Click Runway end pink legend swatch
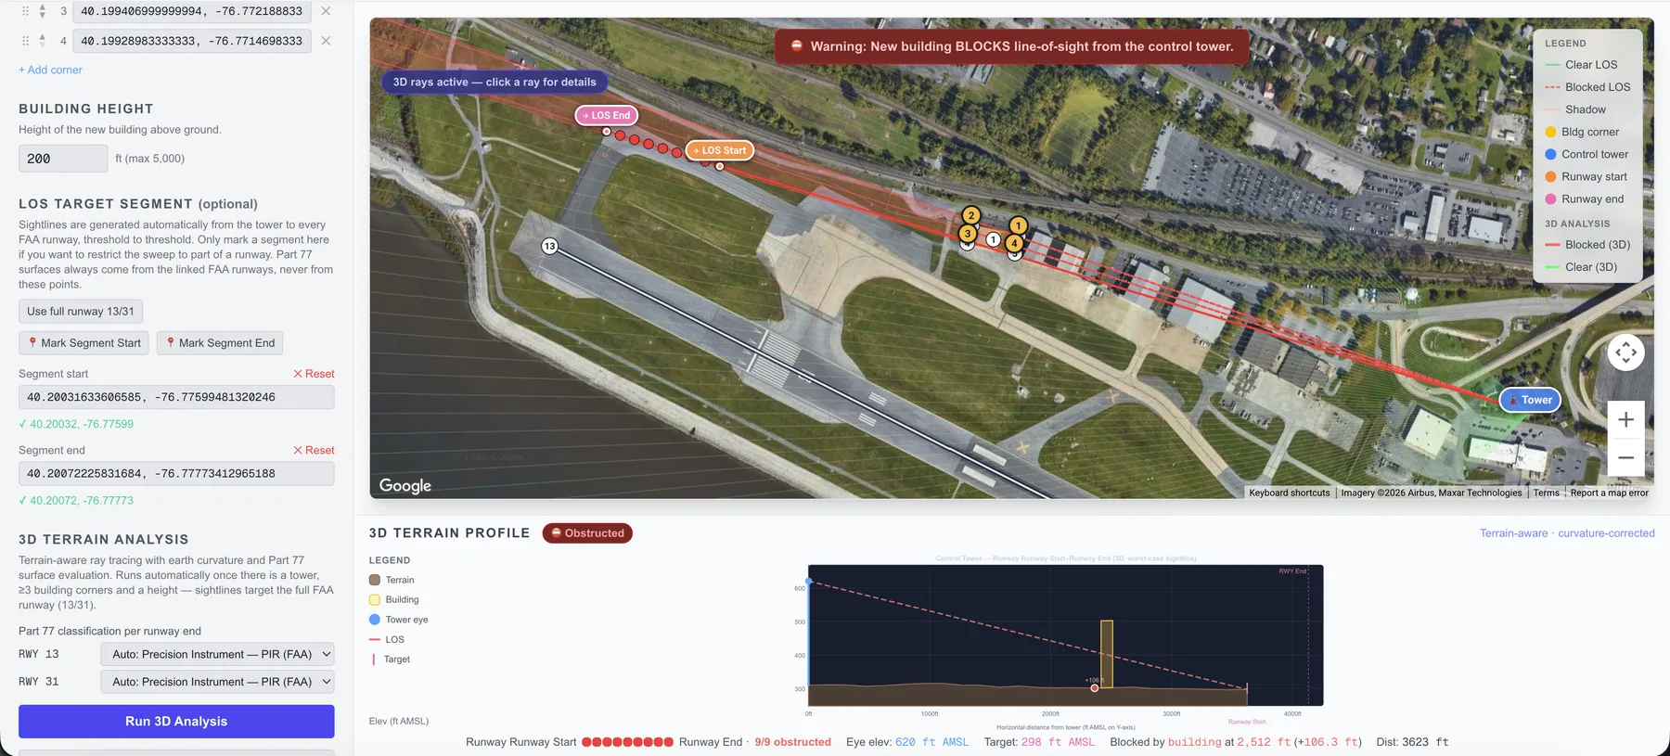 (x=1550, y=199)
